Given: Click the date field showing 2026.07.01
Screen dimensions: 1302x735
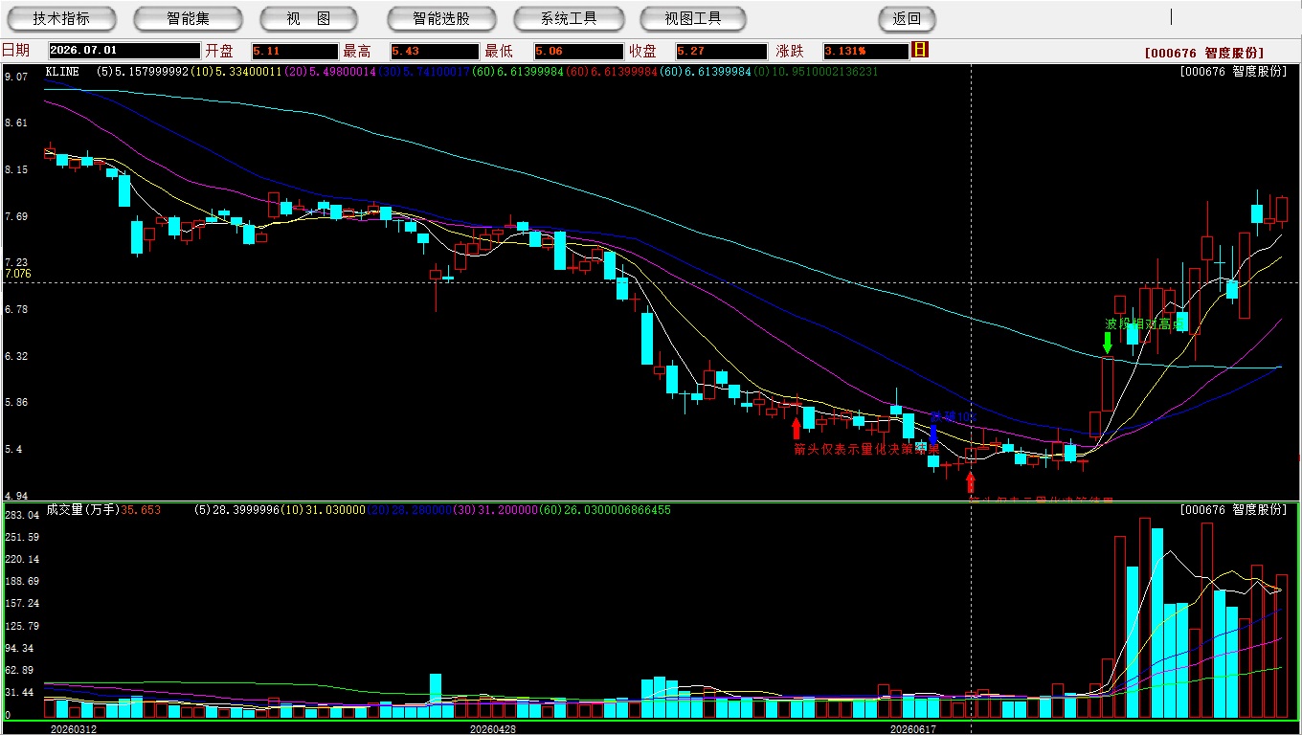Looking at the screenshot, I should point(123,51).
